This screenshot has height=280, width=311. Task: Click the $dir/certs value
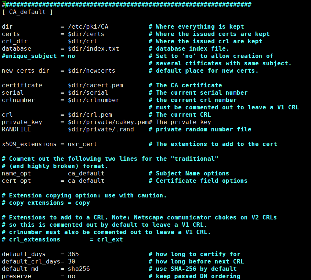pyautogui.click(x=86, y=34)
